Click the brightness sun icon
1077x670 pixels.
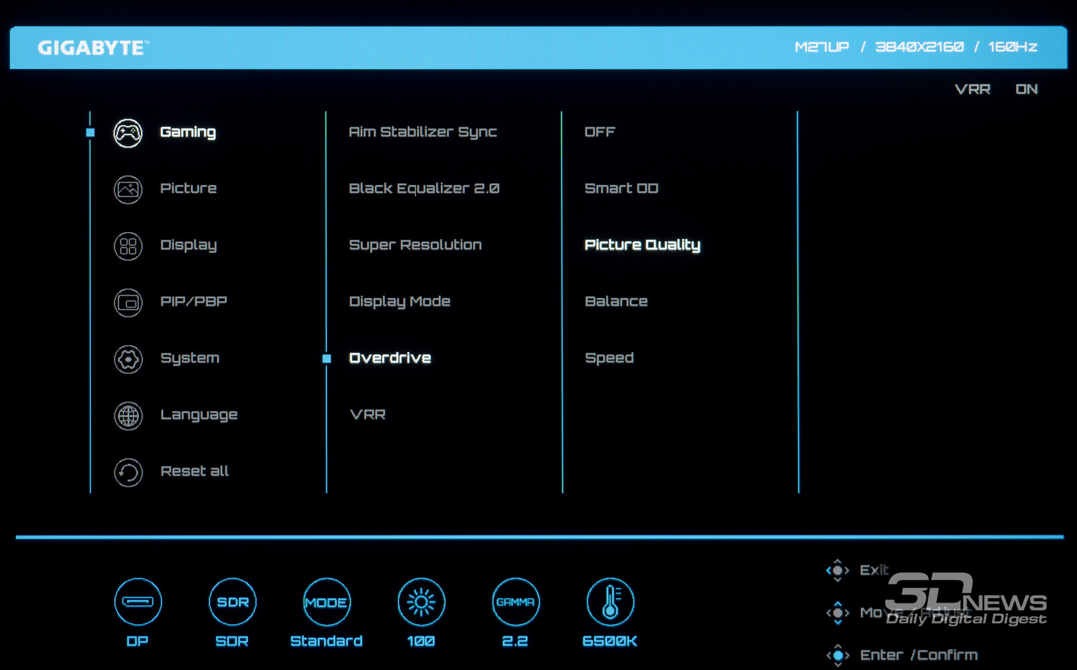pyautogui.click(x=421, y=601)
